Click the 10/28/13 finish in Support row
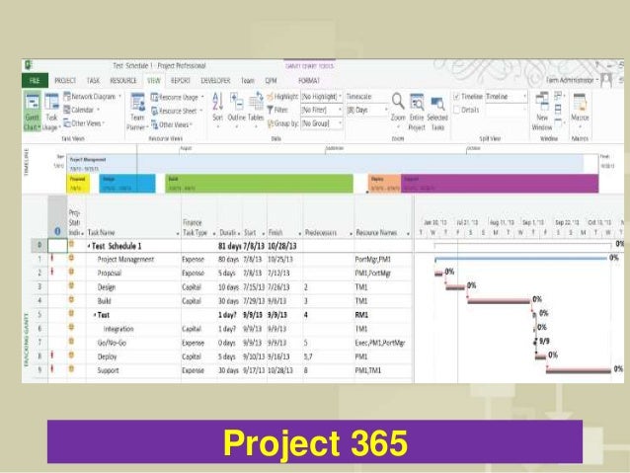630x473 pixels. [x=283, y=370]
